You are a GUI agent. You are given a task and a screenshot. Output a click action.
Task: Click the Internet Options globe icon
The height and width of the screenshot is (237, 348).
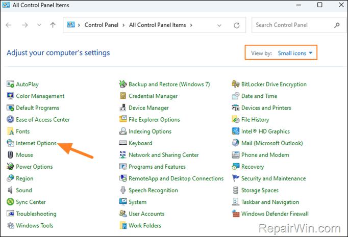10,143
